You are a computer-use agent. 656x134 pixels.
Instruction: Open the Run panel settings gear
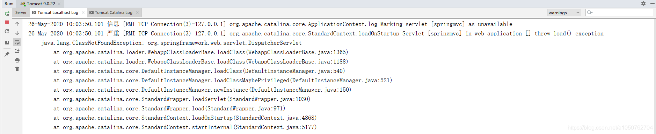click(x=643, y=3)
